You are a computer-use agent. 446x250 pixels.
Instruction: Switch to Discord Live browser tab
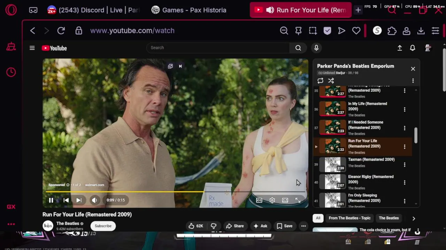point(93,10)
